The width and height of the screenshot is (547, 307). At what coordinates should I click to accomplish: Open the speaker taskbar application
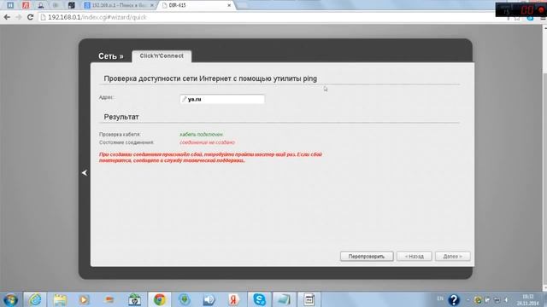[209, 299]
